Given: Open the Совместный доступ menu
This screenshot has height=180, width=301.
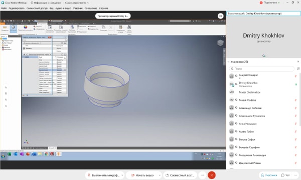Looking at the screenshot, I should (x=37, y=8).
